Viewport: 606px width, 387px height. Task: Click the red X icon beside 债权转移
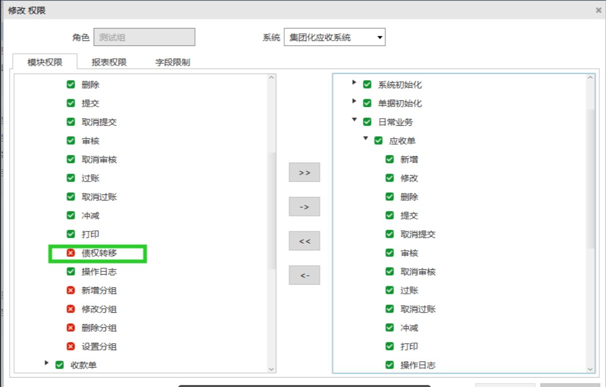click(71, 253)
